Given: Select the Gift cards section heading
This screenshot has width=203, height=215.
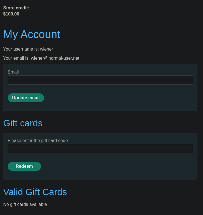Looking at the screenshot, I should [x=23, y=123].
